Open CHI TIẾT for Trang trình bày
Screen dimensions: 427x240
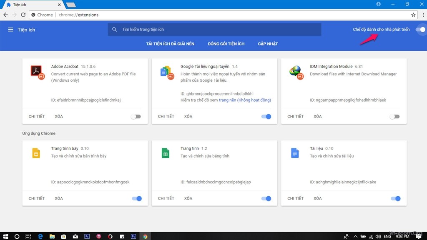[37, 198]
